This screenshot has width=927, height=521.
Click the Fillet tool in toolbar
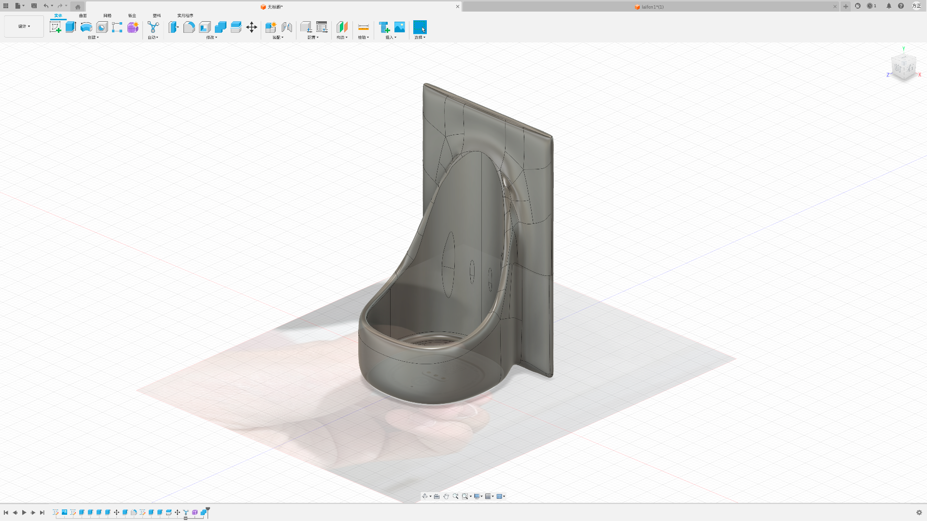189,27
